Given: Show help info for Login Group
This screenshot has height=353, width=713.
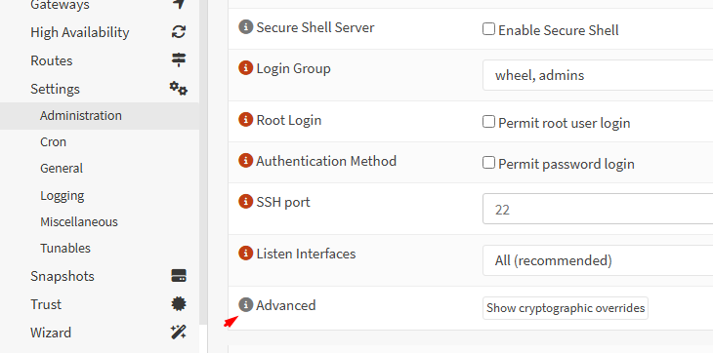Looking at the screenshot, I should (245, 68).
